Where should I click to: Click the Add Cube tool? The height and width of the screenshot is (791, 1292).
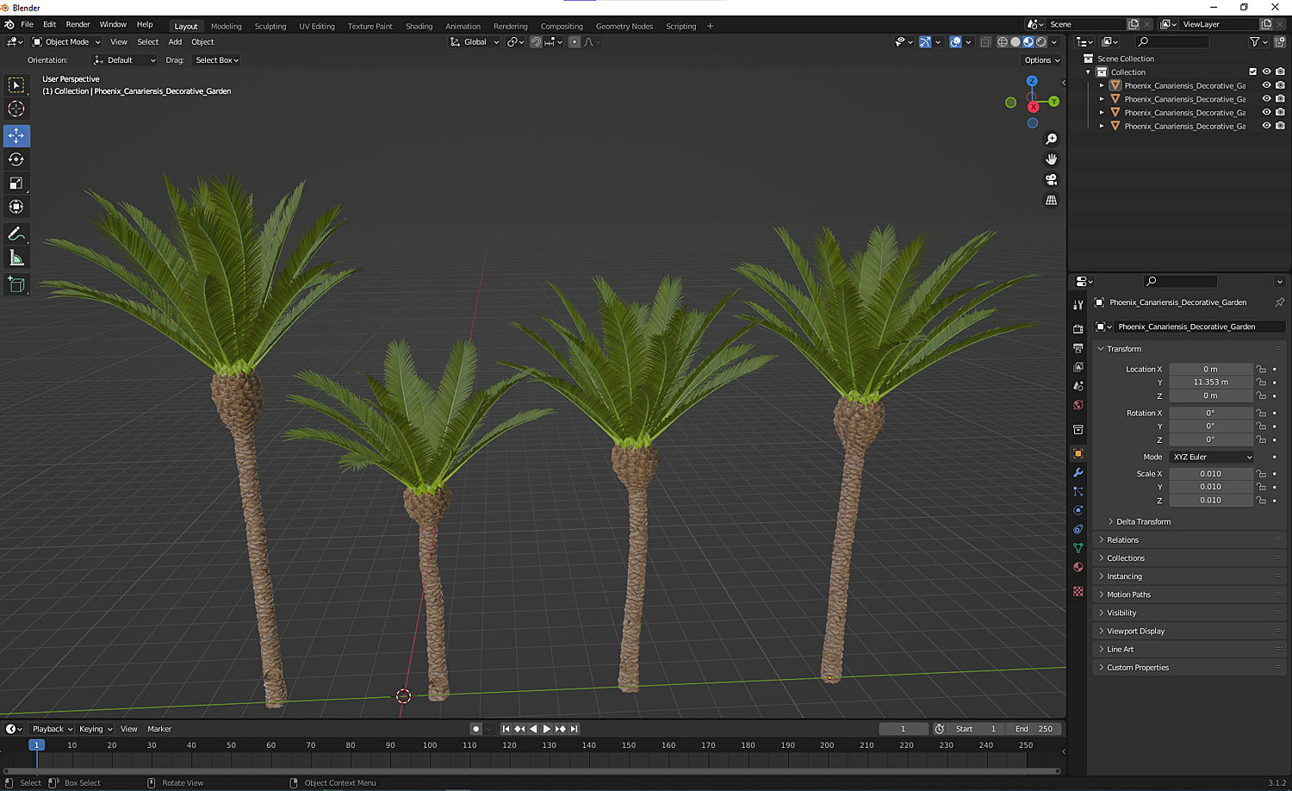16,284
